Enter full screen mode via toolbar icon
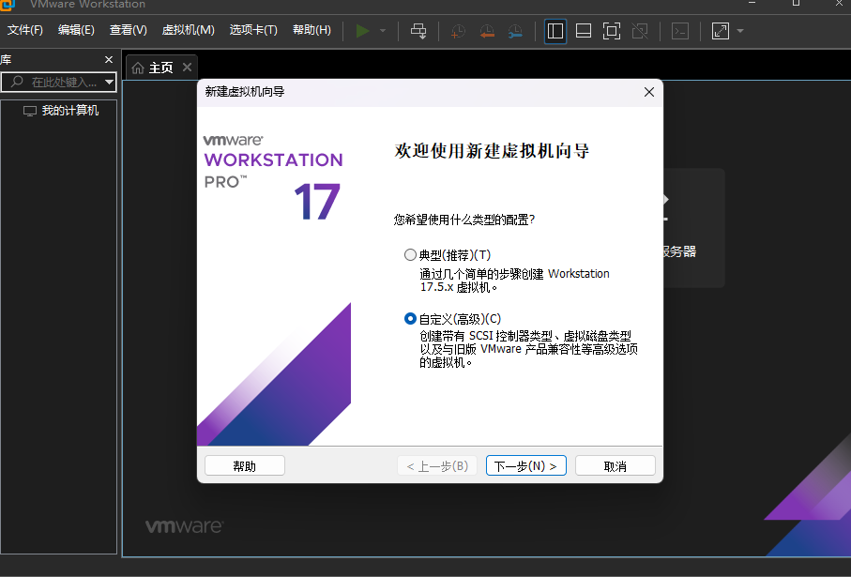 612,31
